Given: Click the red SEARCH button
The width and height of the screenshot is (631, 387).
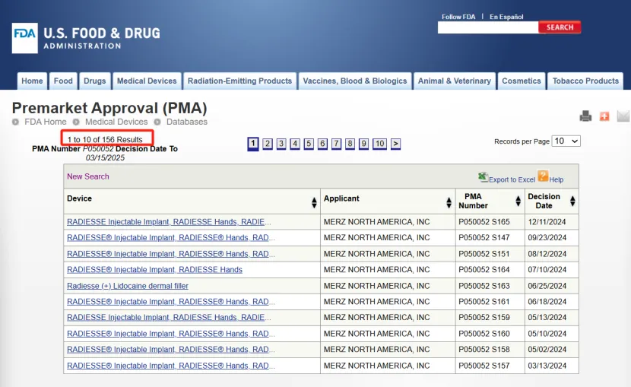Looking at the screenshot, I should coord(560,27).
